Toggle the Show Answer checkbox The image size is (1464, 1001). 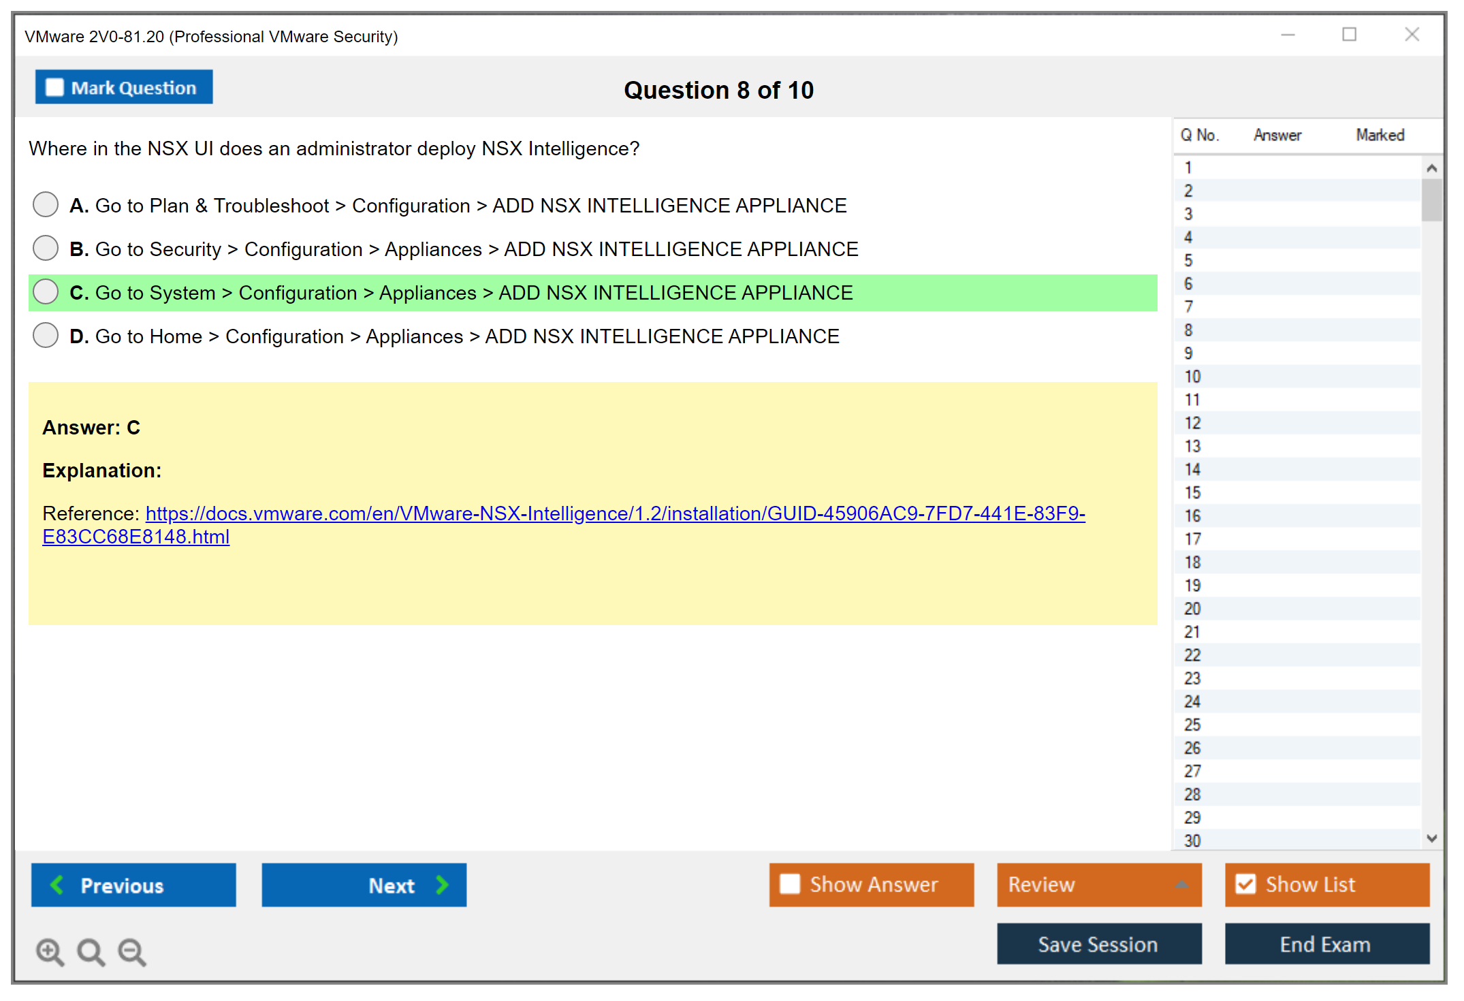tap(790, 884)
